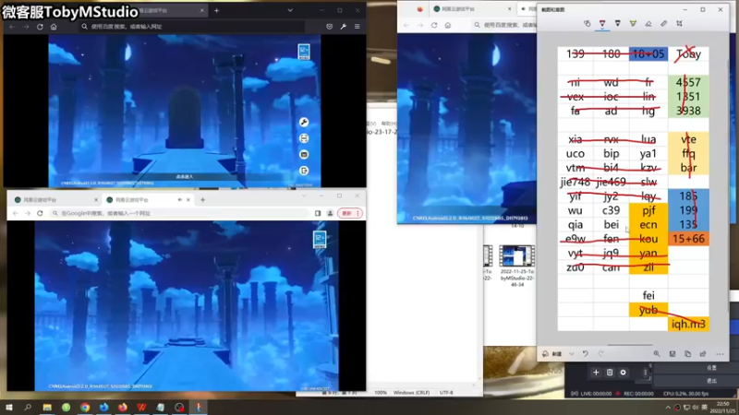This screenshot has height=415, width=739.
Task: Expand the tab list chevron in top-left browser
Action: pos(290,10)
